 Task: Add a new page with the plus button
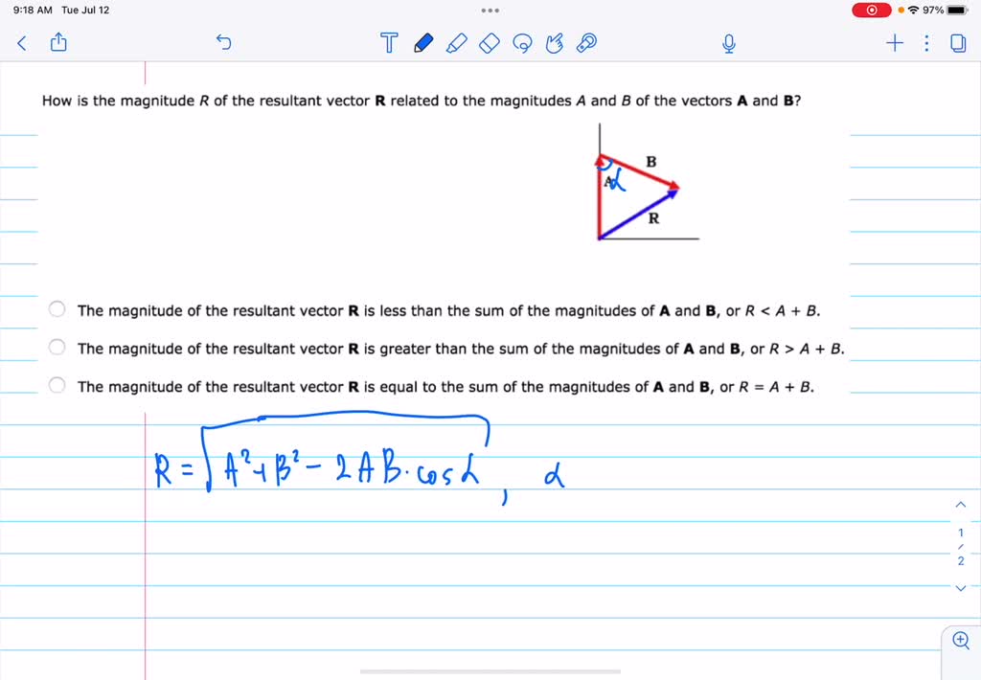tap(894, 42)
